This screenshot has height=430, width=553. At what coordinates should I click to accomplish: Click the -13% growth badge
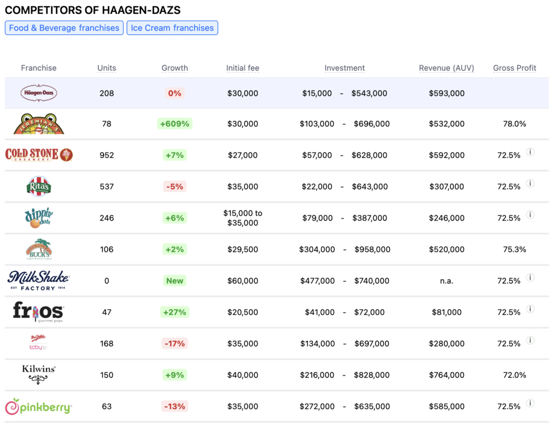(x=174, y=406)
